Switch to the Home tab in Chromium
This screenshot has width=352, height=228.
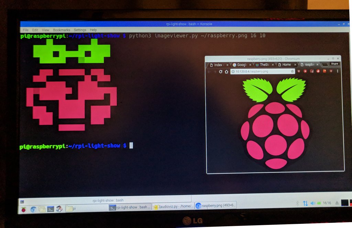point(286,65)
